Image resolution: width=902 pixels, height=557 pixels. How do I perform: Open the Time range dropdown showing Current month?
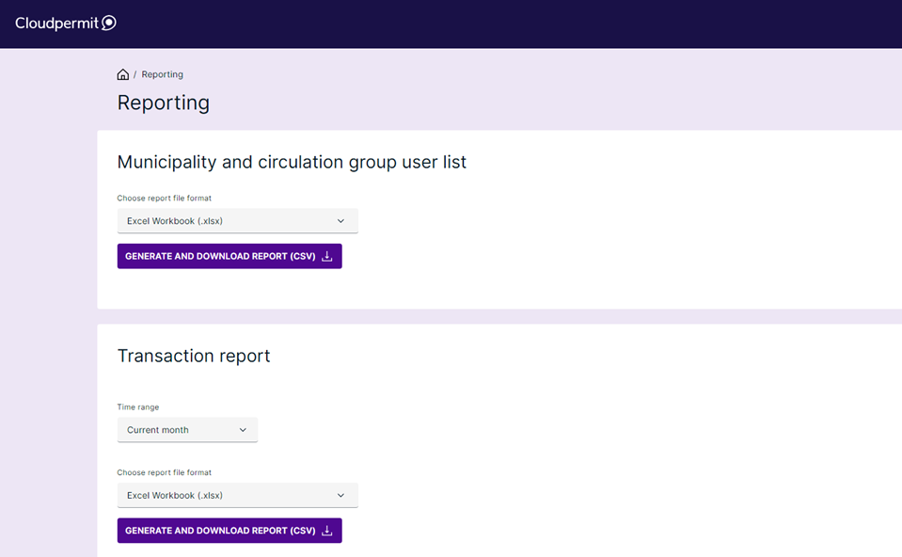187,429
